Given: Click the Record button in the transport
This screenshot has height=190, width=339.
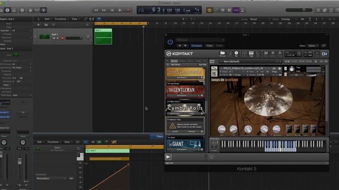Looking at the screenshot, I should 128,10.
